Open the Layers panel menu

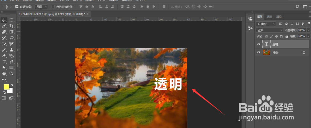[310, 17]
